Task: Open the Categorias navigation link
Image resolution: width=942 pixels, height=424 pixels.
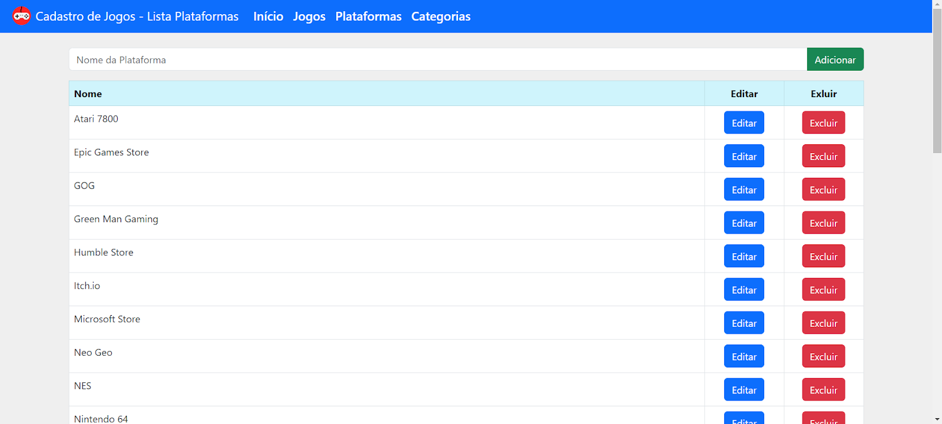Action: pos(441,16)
